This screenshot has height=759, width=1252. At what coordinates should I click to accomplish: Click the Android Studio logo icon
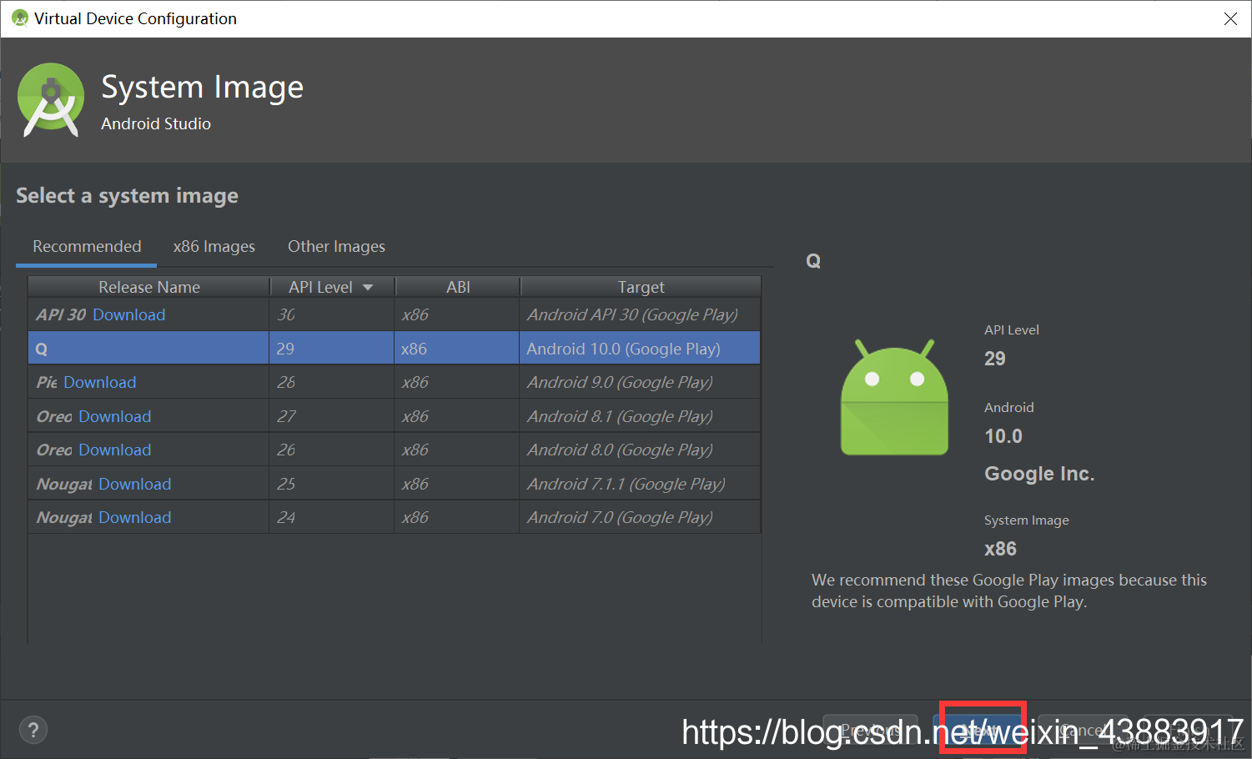[51, 100]
